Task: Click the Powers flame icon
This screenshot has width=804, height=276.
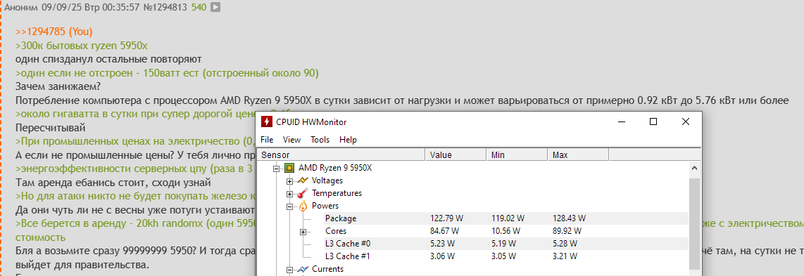Action: point(303,206)
